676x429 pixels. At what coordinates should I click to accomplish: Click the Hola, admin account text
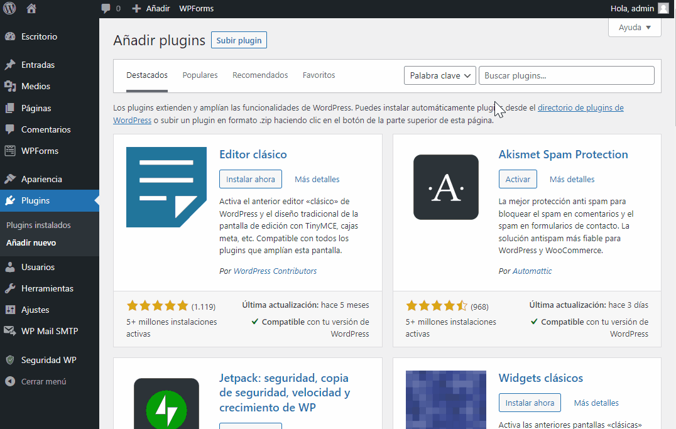coord(632,8)
